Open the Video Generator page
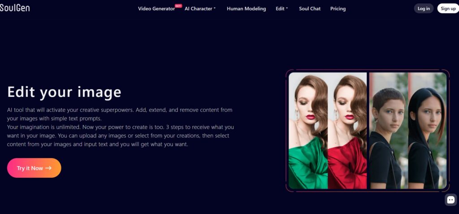The image size is (459, 214). 156,8
